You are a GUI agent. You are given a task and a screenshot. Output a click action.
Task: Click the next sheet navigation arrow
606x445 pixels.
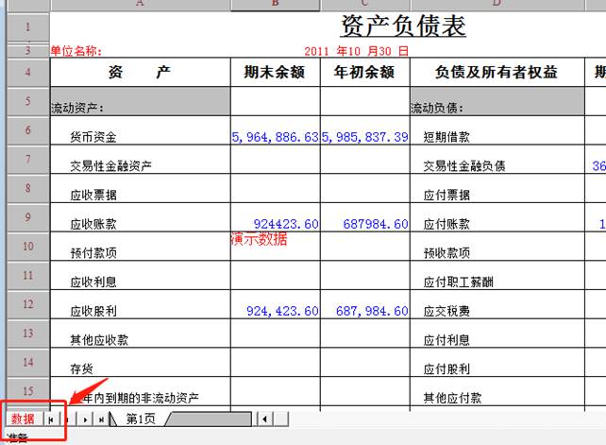click(x=85, y=419)
